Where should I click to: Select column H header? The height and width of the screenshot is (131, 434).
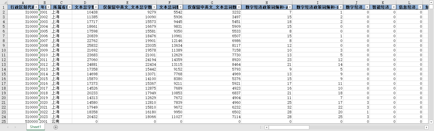point(267,2)
